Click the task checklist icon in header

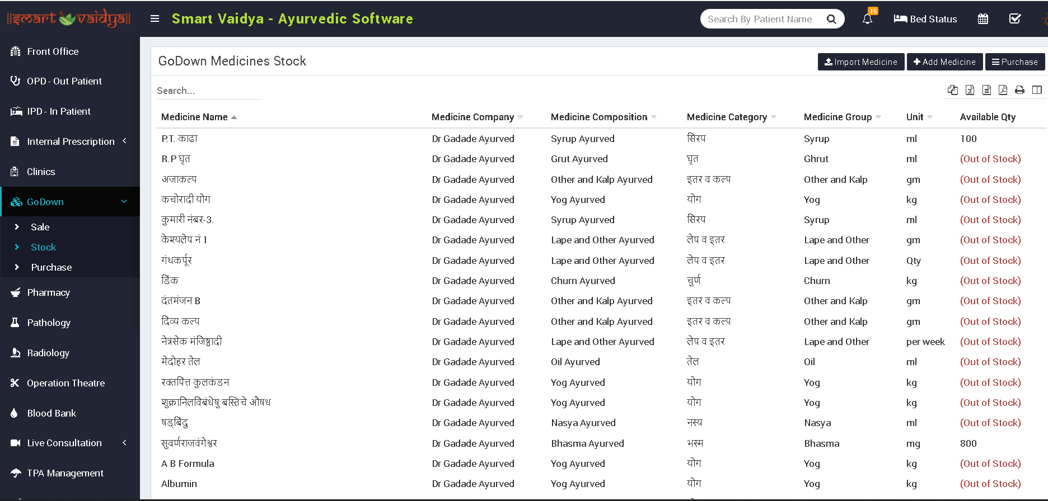pyautogui.click(x=1014, y=19)
